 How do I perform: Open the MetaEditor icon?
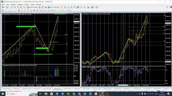coord(40,7)
